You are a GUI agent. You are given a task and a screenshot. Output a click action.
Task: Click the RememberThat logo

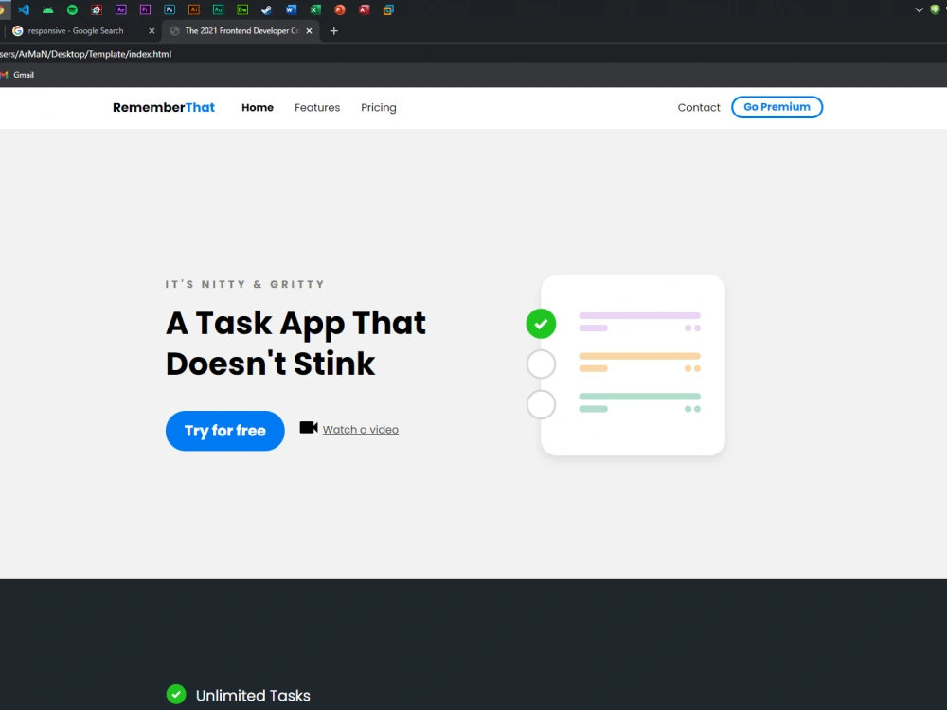pyautogui.click(x=164, y=108)
